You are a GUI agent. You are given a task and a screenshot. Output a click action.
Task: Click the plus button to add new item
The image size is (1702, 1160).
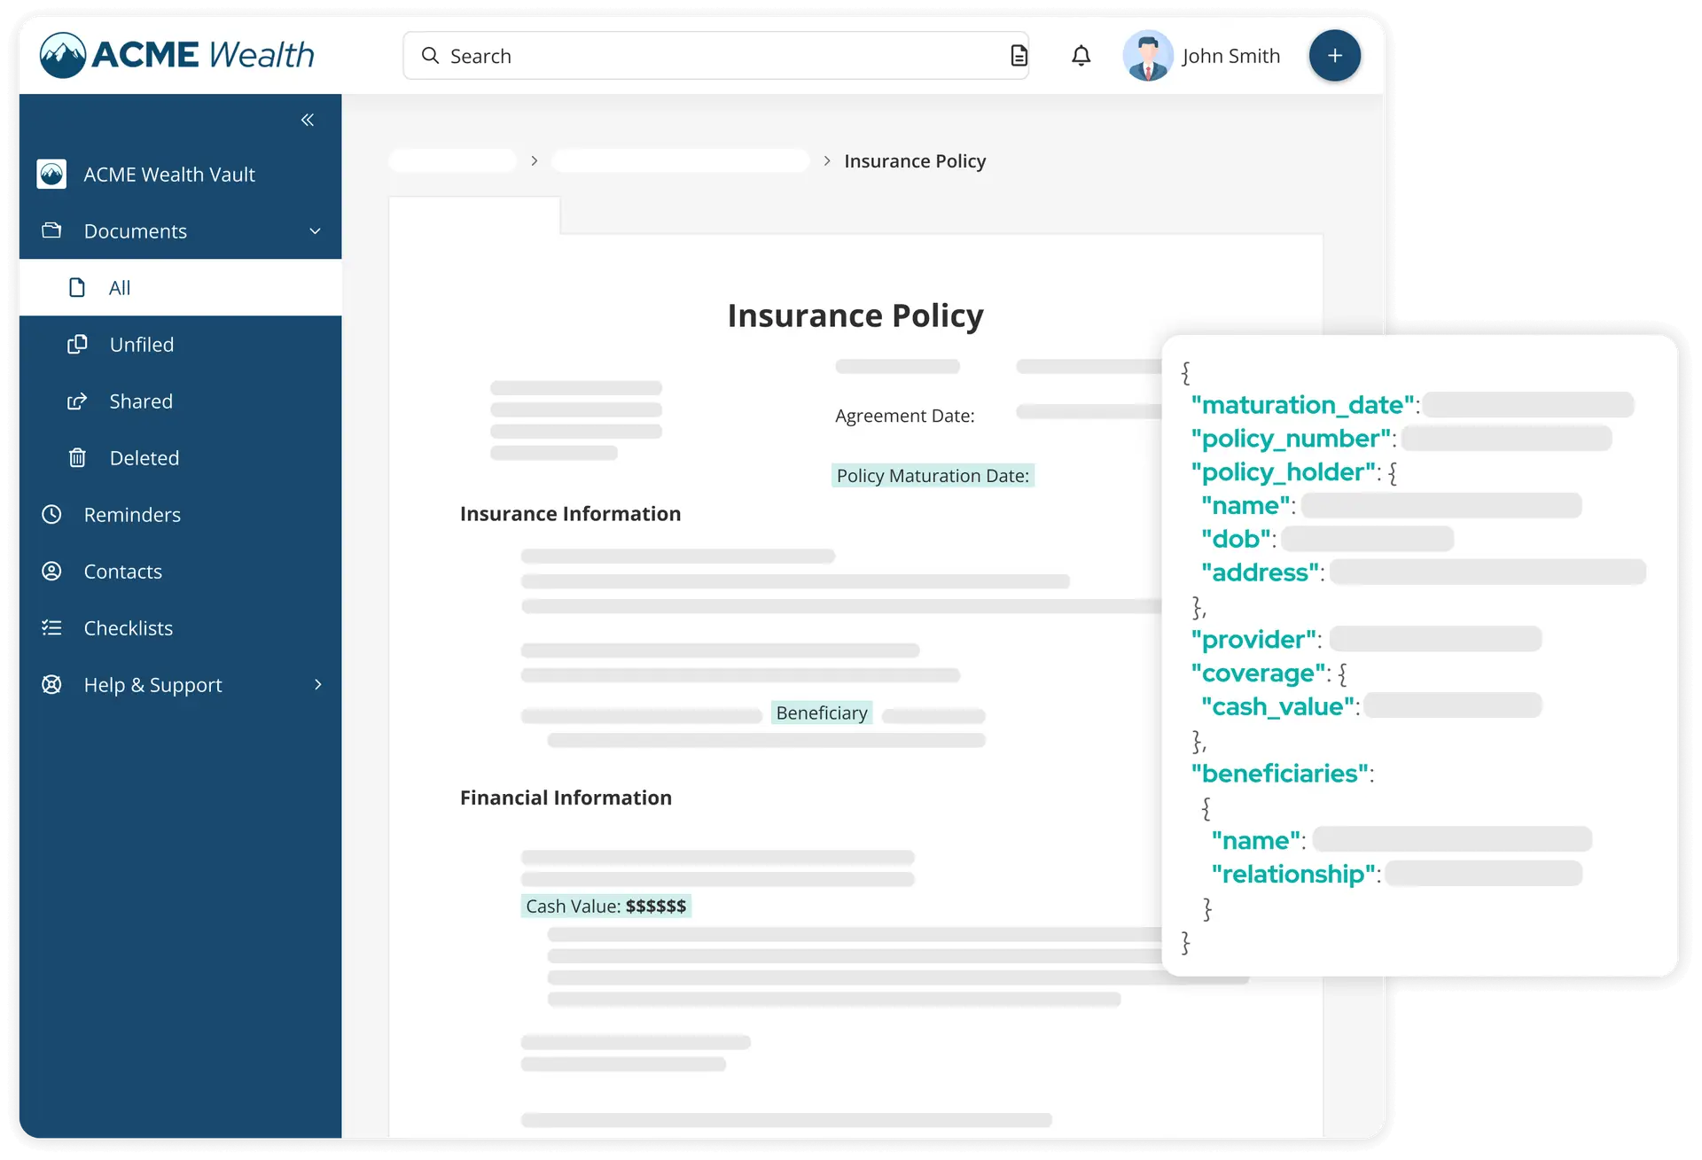1335,55
